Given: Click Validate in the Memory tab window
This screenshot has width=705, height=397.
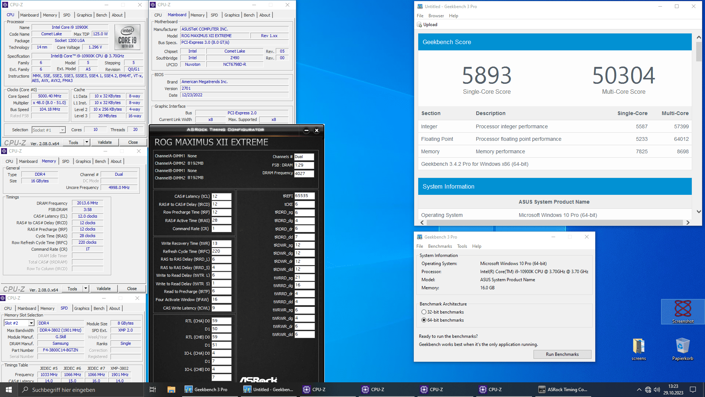Looking at the screenshot, I should pyautogui.click(x=104, y=289).
